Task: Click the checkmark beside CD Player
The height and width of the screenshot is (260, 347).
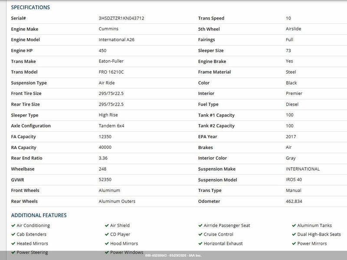Action: click(x=107, y=234)
